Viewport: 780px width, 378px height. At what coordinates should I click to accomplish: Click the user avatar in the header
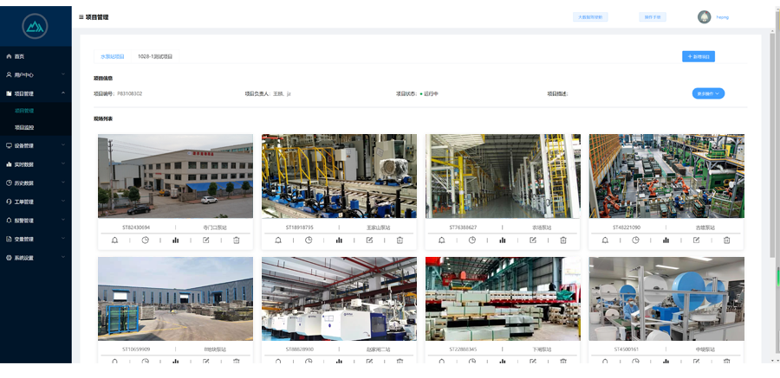[704, 16]
